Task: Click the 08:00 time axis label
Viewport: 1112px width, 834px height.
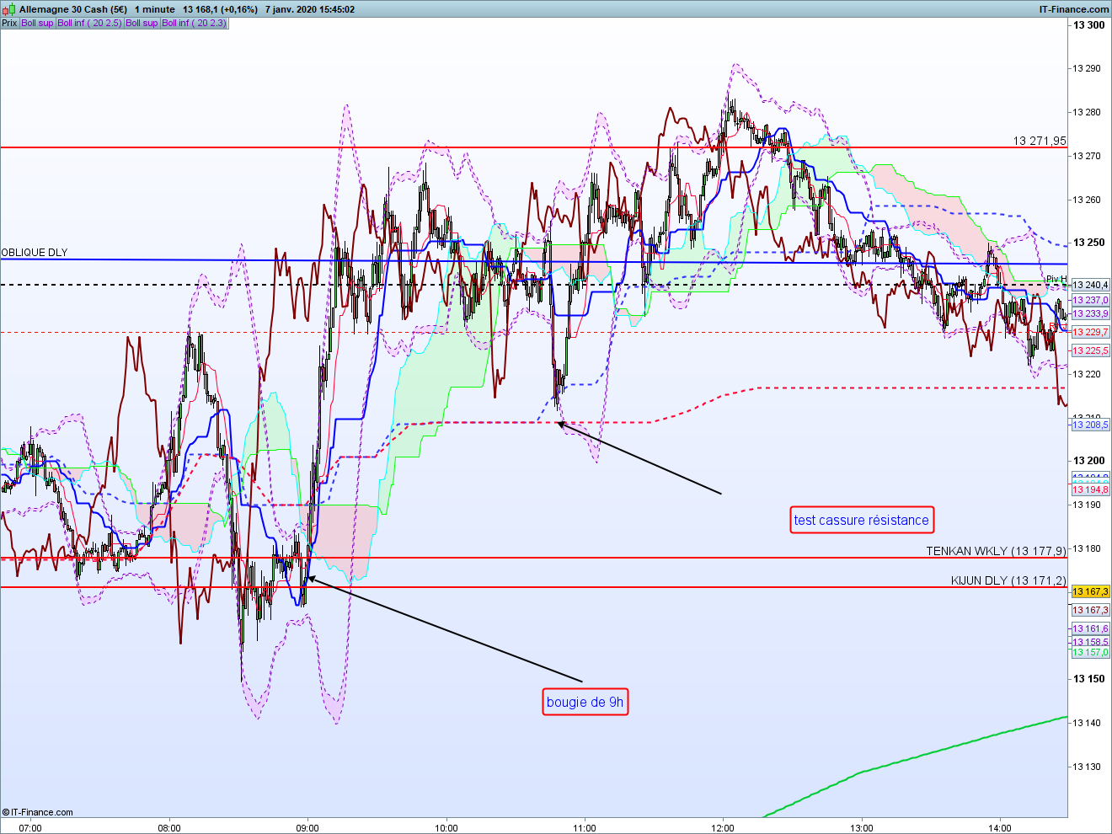Action: 169,827
